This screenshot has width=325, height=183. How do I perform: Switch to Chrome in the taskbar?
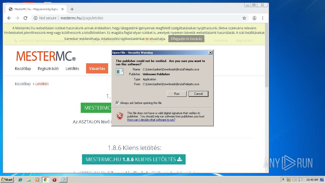[x=45, y=180]
